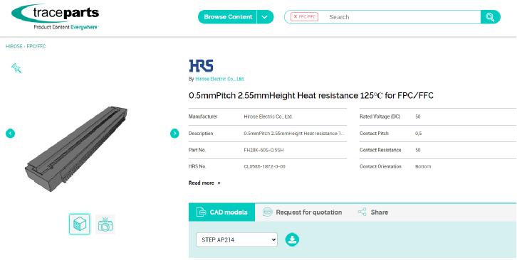Open Hirose Electric Co., Ltd. link
This screenshot has height=260, width=517.
pyautogui.click(x=219, y=79)
